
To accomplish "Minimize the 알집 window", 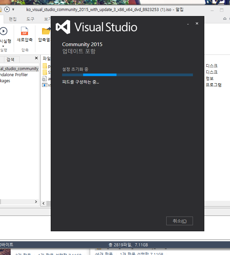I will pos(212,10).
